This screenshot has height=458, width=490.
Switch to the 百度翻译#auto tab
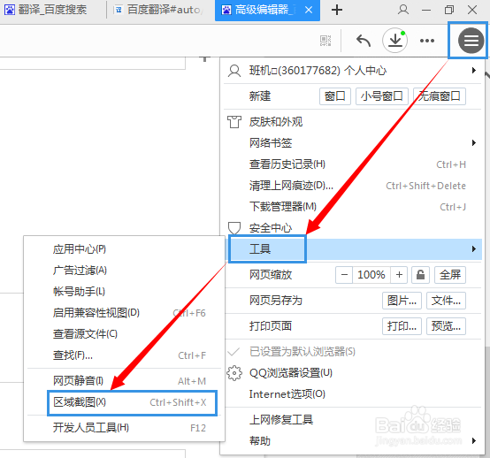[159, 10]
